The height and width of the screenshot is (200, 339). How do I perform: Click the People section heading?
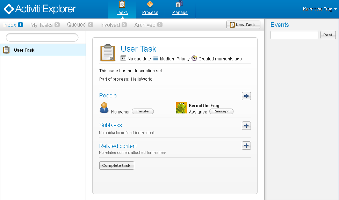[x=108, y=96]
